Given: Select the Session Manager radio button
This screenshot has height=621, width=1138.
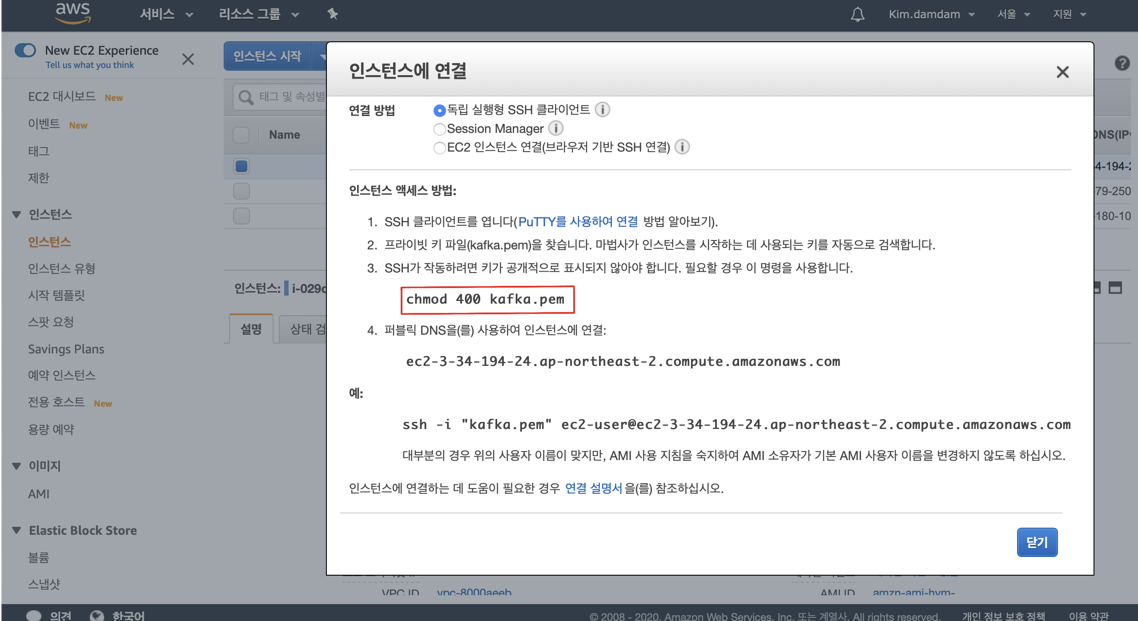Looking at the screenshot, I should coord(439,129).
